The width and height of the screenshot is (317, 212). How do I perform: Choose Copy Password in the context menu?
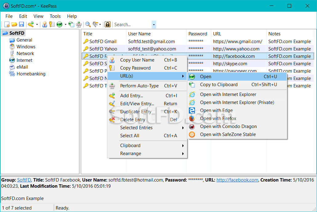pos(147,68)
